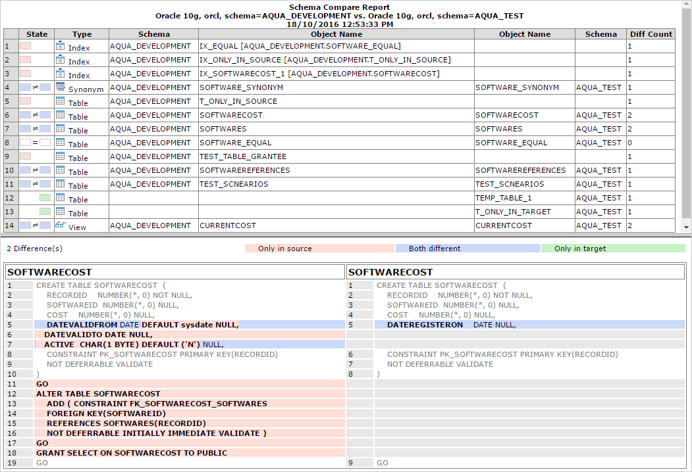Click the Table icon for TEMP_TABLE_1 row
The width and height of the screenshot is (692, 472).
coord(61,197)
